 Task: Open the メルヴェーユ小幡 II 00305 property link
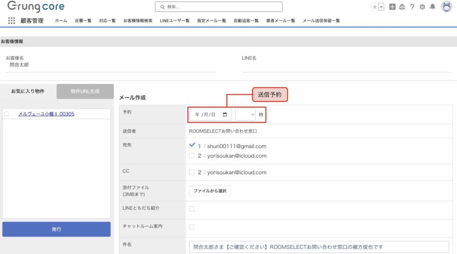(x=46, y=114)
